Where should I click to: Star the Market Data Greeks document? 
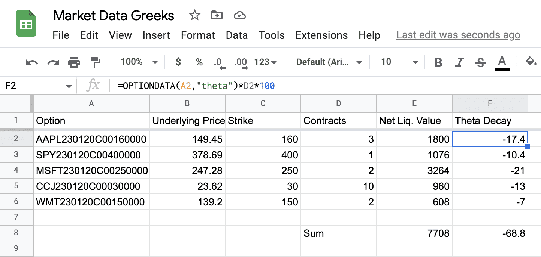point(194,15)
